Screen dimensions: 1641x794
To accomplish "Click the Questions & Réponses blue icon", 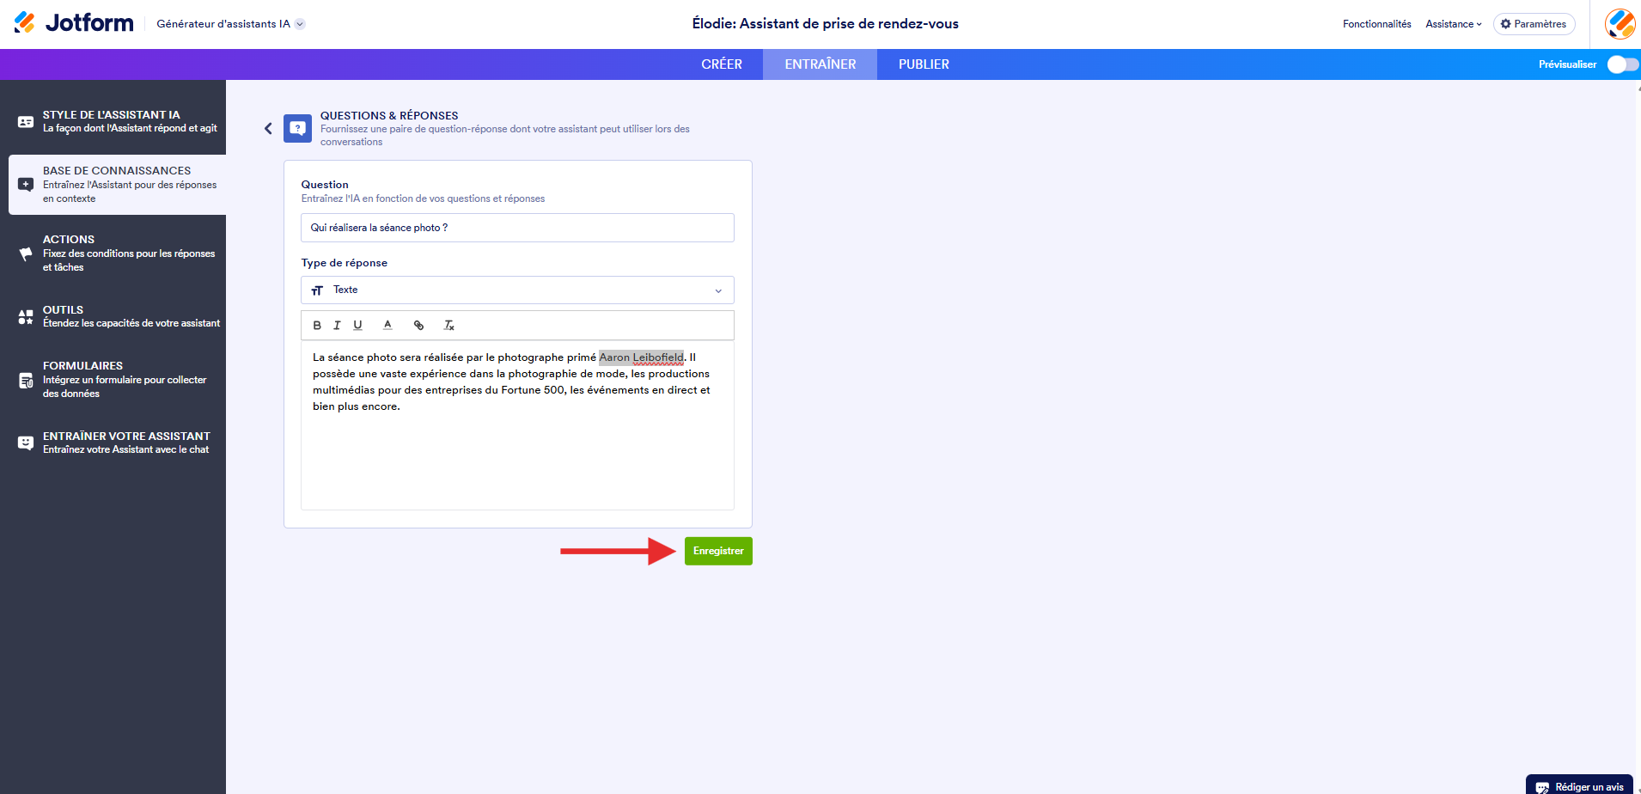I will [298, 128].
